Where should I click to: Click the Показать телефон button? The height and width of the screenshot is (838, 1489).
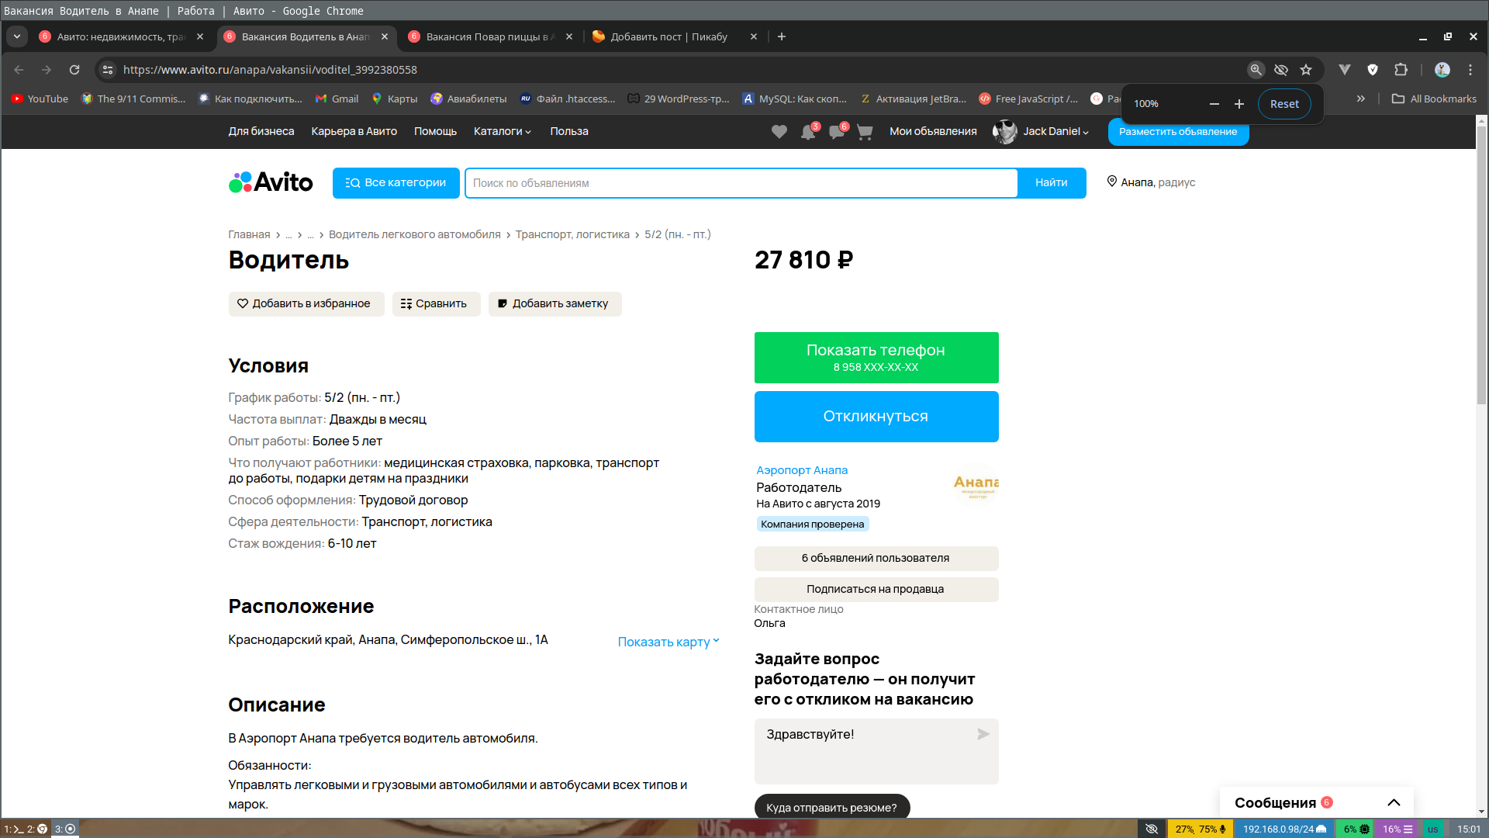tap(876, 357)
